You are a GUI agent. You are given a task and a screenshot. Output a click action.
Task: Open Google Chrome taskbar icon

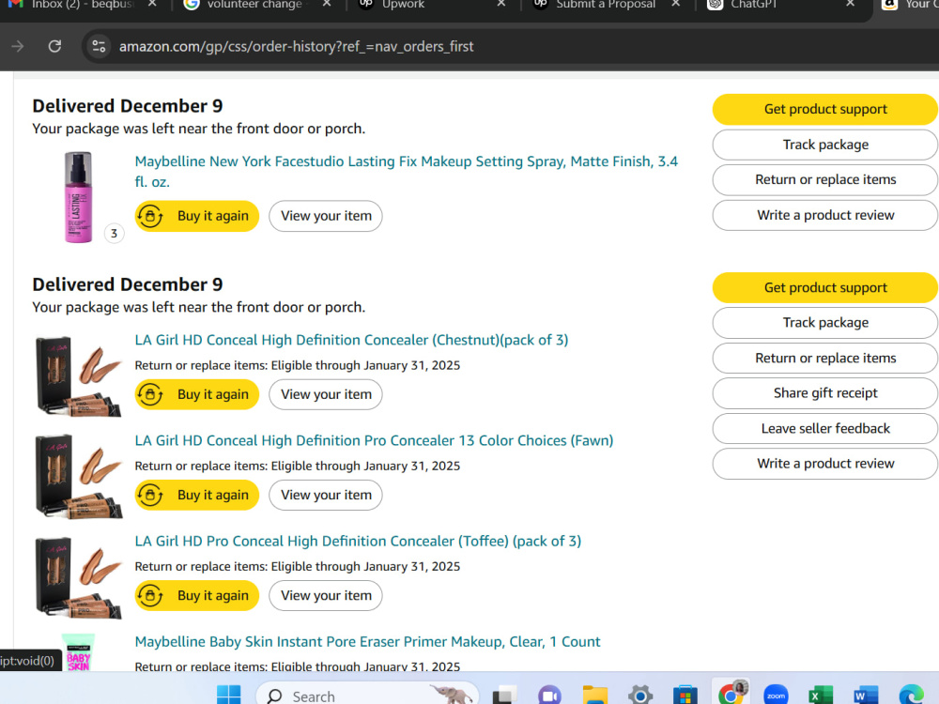731,695
